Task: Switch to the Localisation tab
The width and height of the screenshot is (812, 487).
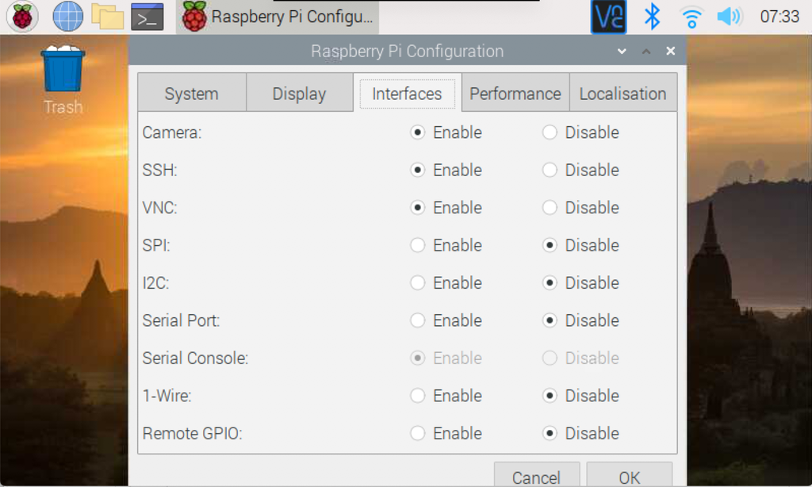Action: click(x=622, y=93)
